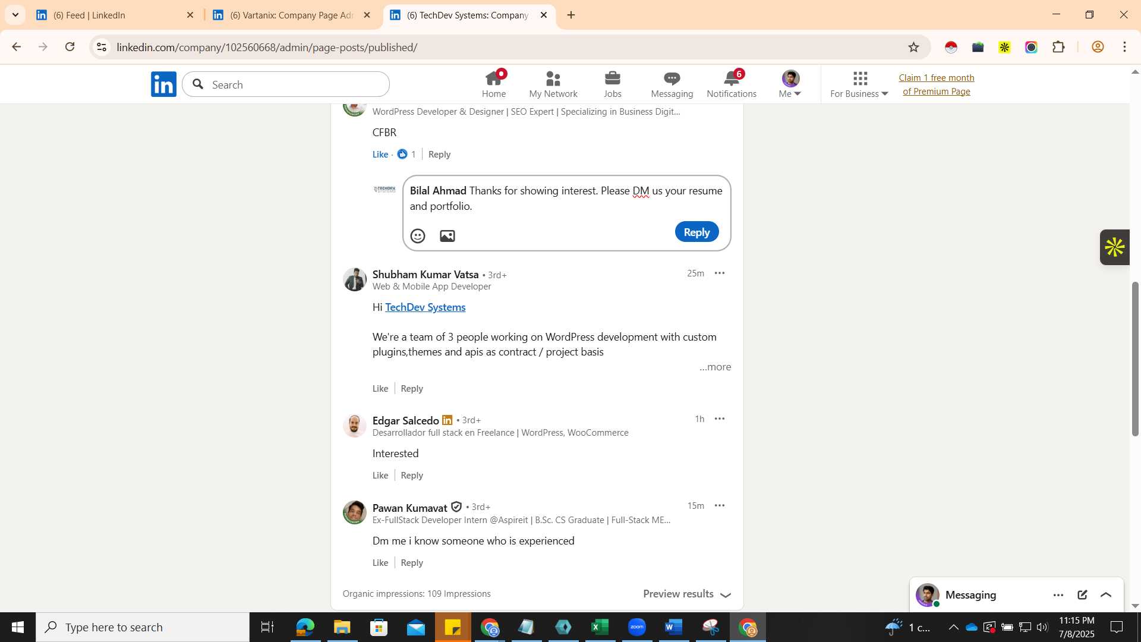Submit the blue Reply button

pyautogui.click(x=696, y=232)
